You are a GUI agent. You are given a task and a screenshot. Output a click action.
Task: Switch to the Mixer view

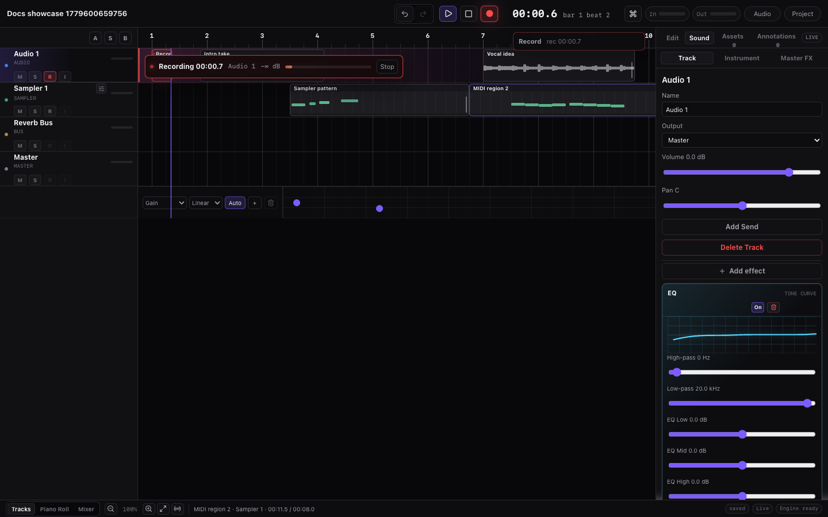(86, 509)
